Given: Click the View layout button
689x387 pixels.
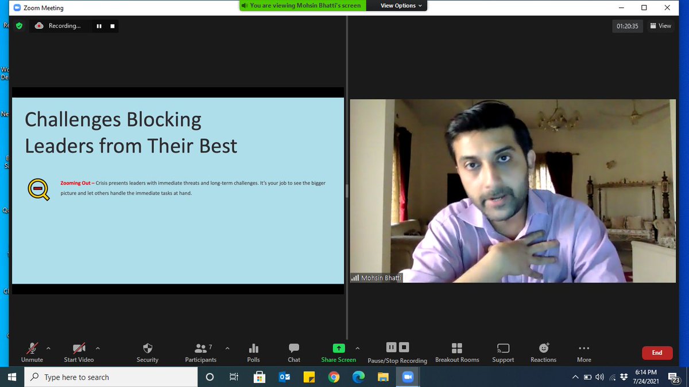Looking at the screenshot, I should pos(660,26).
